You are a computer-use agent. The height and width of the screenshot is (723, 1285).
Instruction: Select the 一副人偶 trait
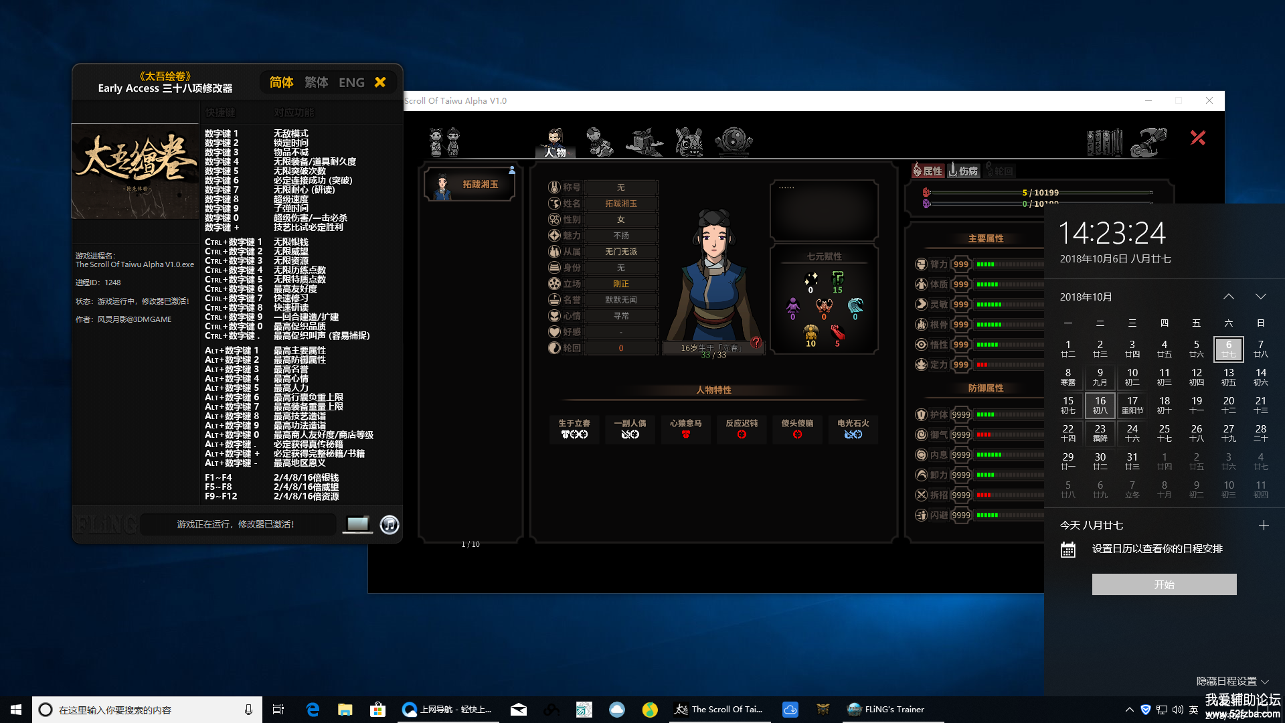tap(630, 428)
